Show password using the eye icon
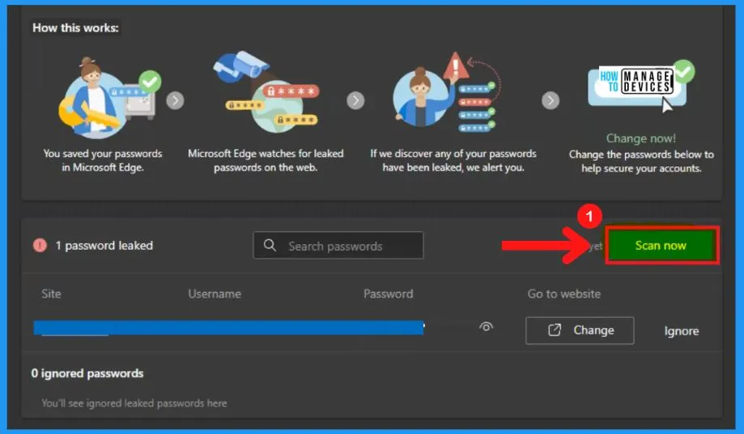The image size is (744, 434). (486, 327)
